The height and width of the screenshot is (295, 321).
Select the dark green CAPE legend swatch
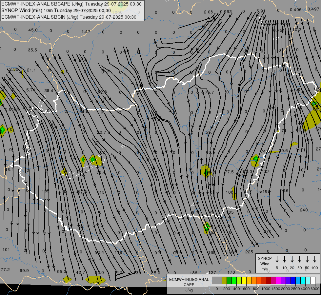pyautogui.click(x=229, y=281)
